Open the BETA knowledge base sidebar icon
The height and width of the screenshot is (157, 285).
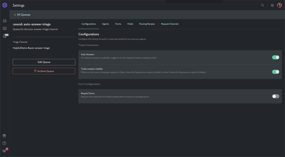[5, 36]
